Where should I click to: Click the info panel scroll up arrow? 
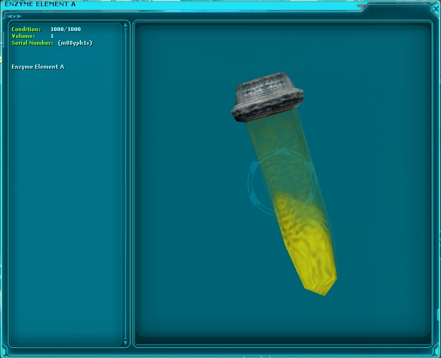(x=125, y=26)
